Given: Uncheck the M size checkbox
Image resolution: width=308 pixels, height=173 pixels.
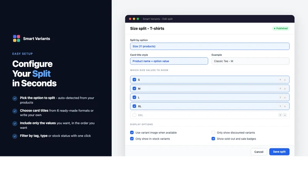Looking at the screenshot, I should (x=134, y=88).
